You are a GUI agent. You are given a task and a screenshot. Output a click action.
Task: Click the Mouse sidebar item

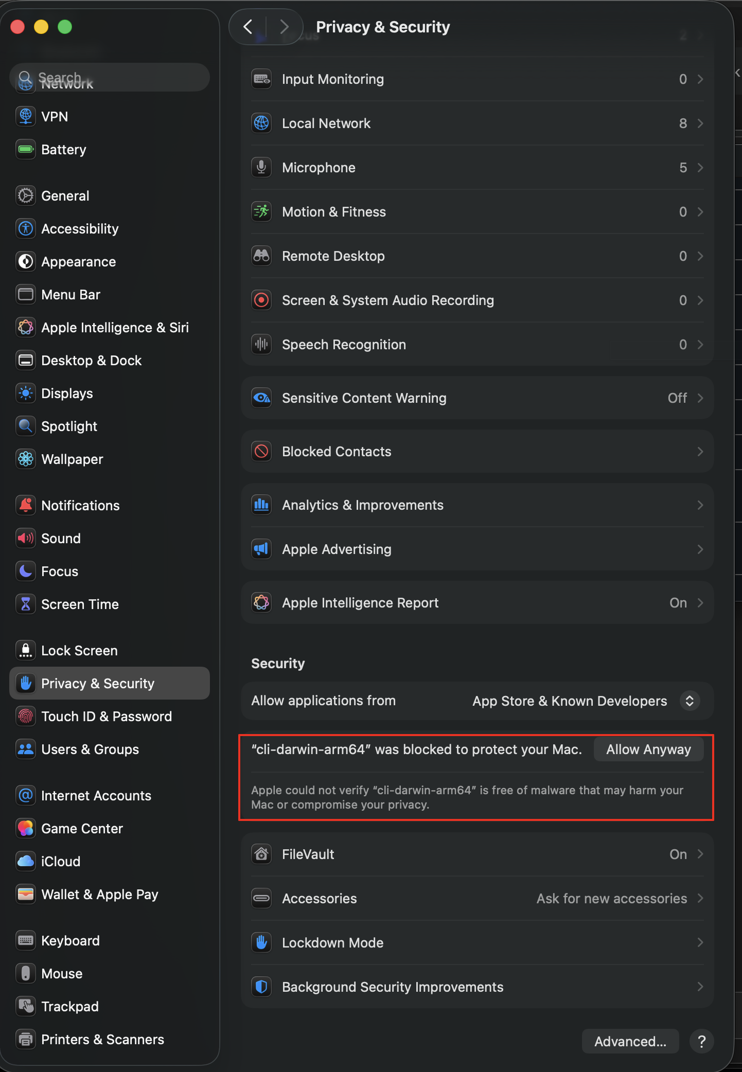click(x=110, y=973)
